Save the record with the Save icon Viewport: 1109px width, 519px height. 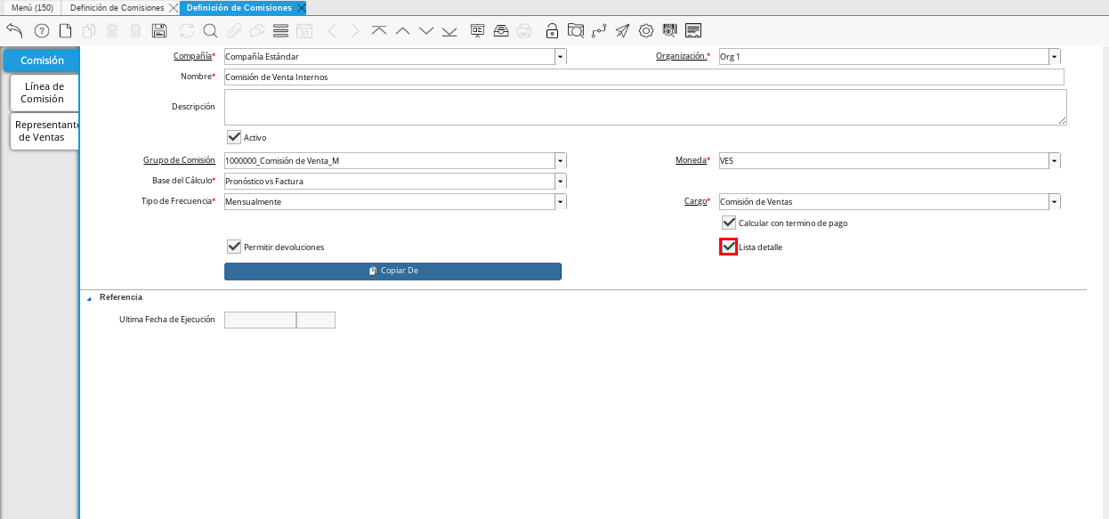pos(159,29)
